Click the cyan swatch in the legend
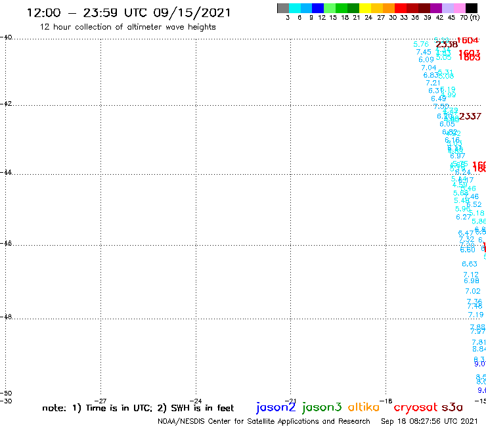 pos(295,8)
